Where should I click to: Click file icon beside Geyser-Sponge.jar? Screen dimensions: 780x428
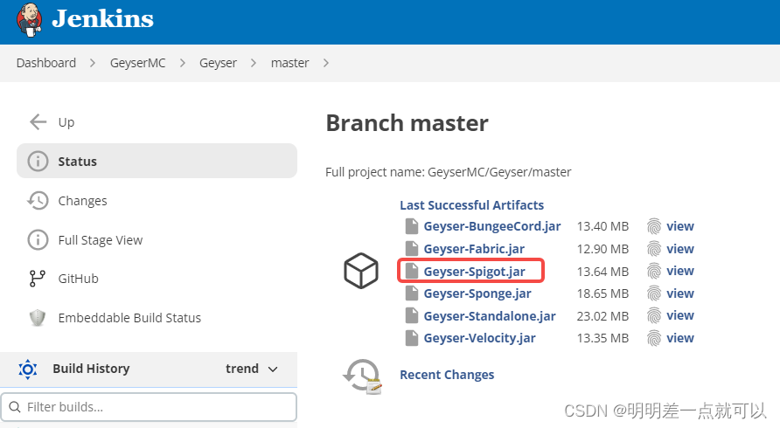point(411,293)
